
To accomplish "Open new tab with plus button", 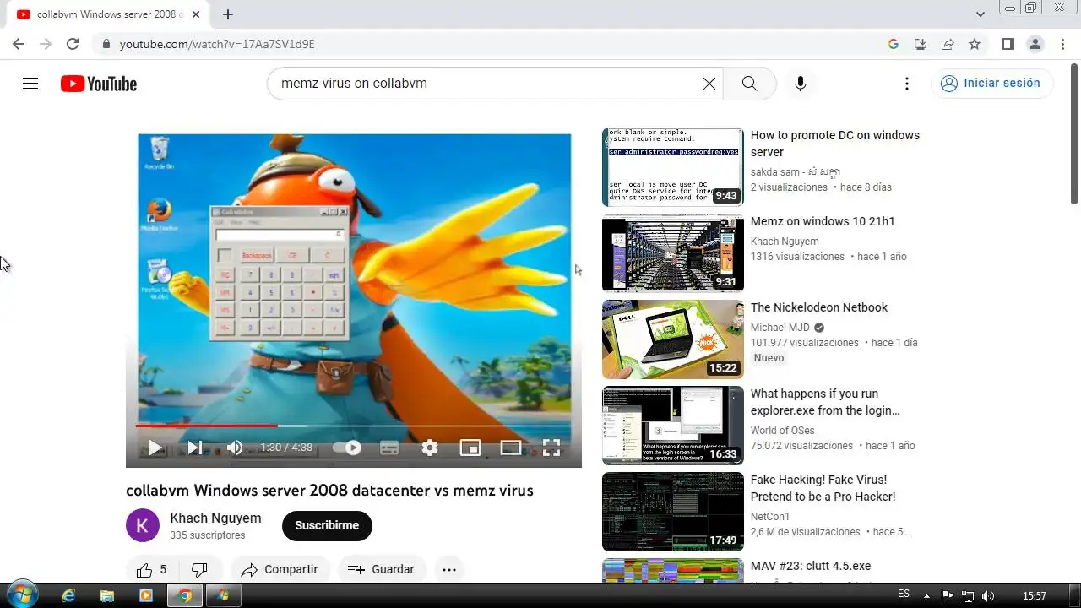I will [228, 14].
